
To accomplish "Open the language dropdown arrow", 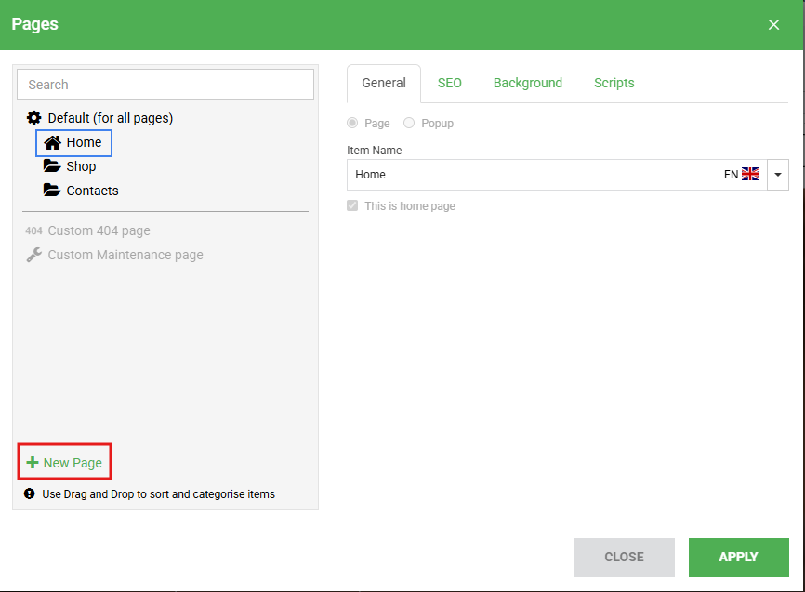I will pyautogui.click(x=778, y=175).
